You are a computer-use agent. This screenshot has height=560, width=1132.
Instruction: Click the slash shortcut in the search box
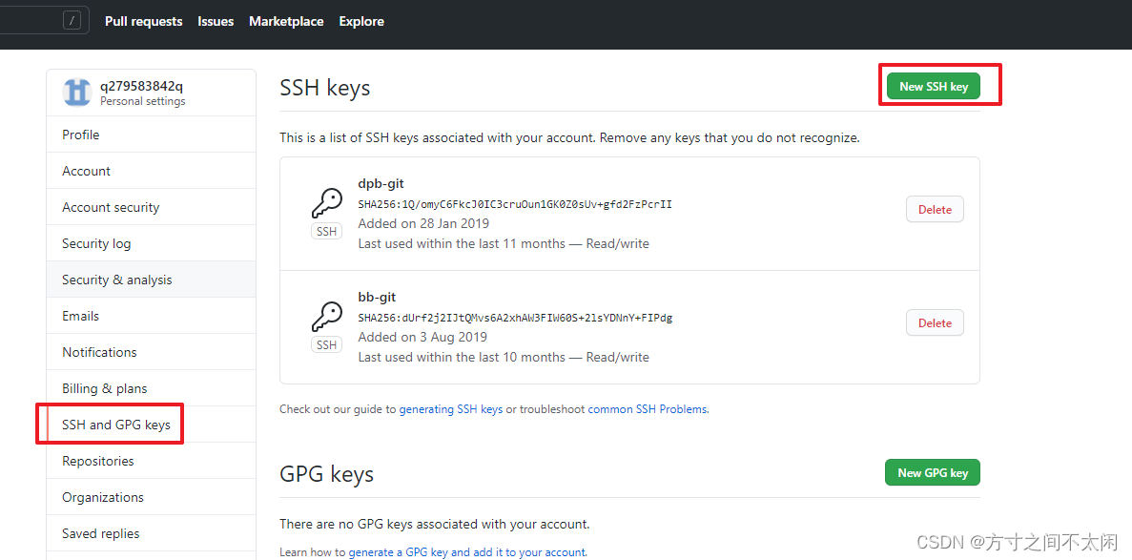72,21
